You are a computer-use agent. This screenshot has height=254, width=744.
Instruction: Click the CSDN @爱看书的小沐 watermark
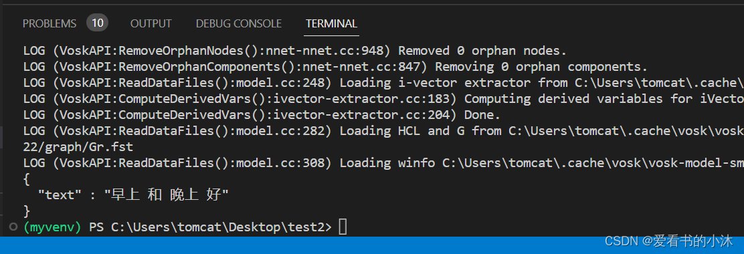tap(668, 241)
